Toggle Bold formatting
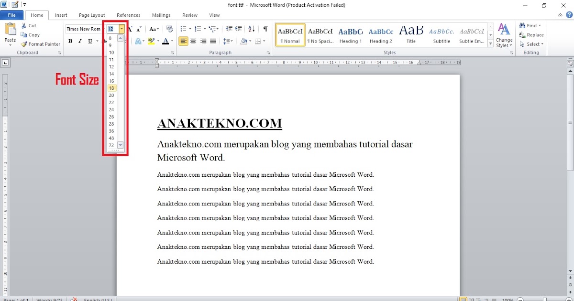The width and height of the screenshot is (574, 301). [x=70, y=41]
